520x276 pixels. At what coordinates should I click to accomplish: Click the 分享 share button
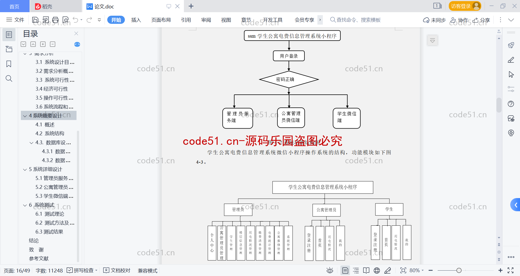(x=481, y=20)
